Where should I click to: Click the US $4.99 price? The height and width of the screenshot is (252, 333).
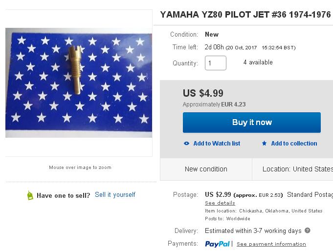(203, 93)
